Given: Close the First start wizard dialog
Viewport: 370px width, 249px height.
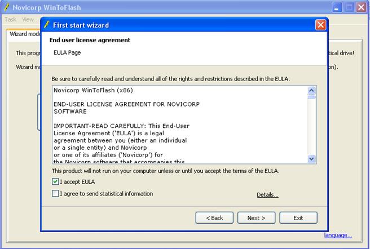Looking at the screenshot, I should click(x=321, y=25).
